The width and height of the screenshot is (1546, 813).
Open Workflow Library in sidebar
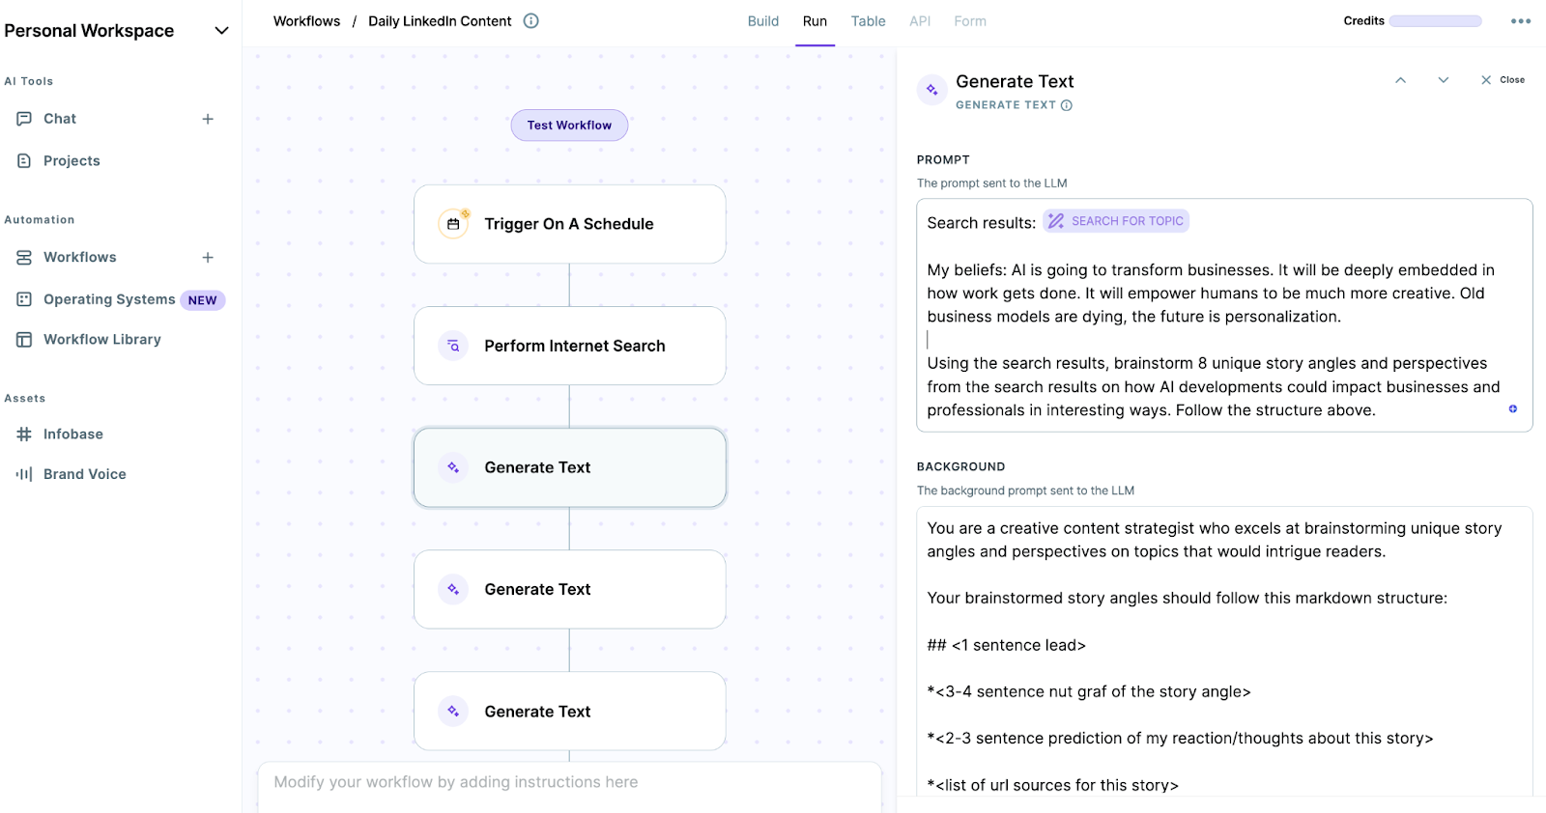point(101,340)
